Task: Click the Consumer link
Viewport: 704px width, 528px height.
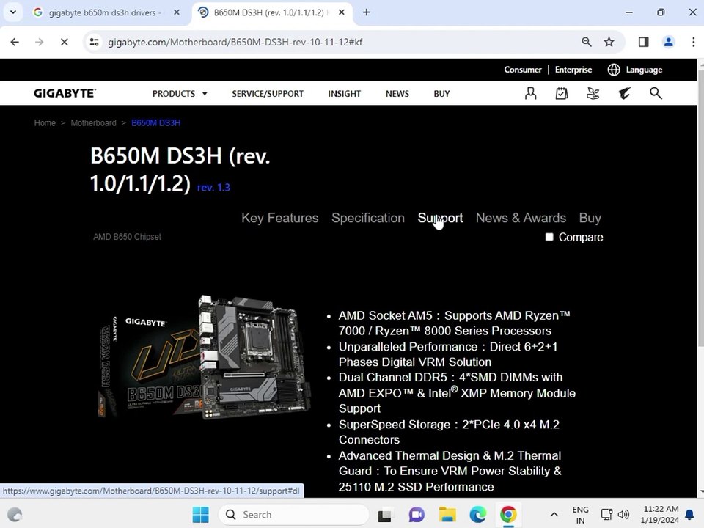Action: [x=523, y=70]
